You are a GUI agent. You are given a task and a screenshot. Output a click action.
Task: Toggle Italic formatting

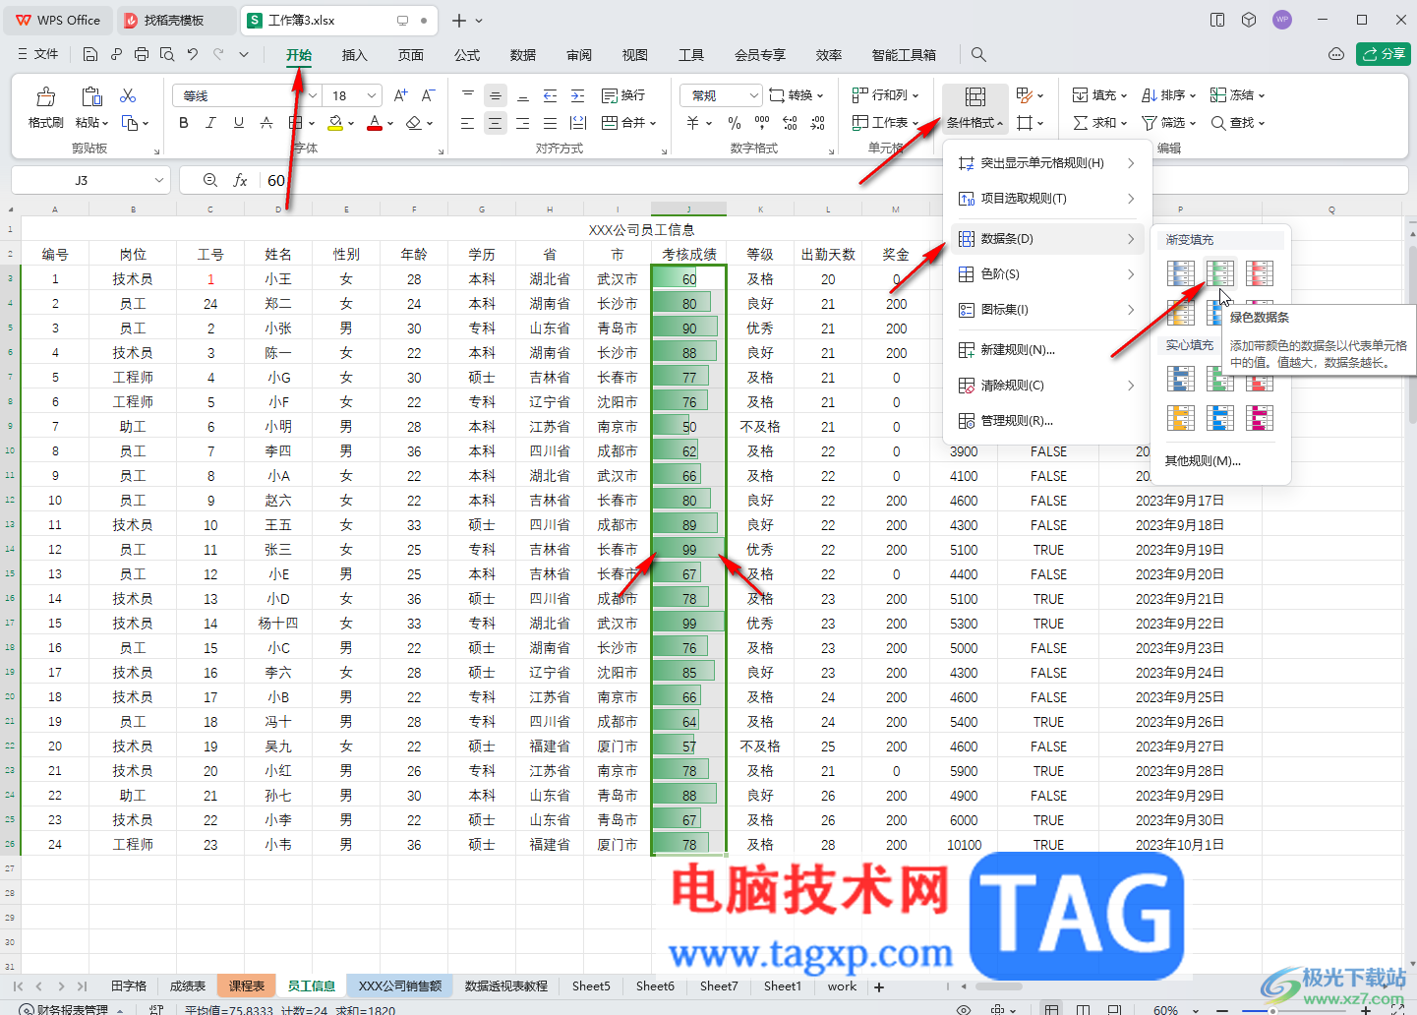(x=210, y=123)
